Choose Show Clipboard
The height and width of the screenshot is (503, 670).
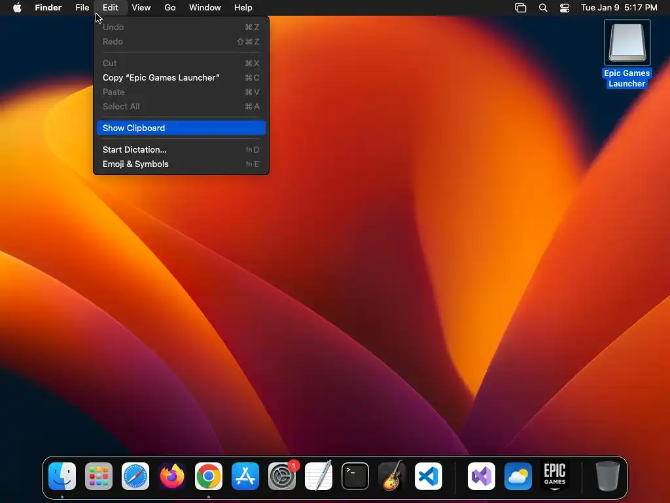click(x=181, y=128)
